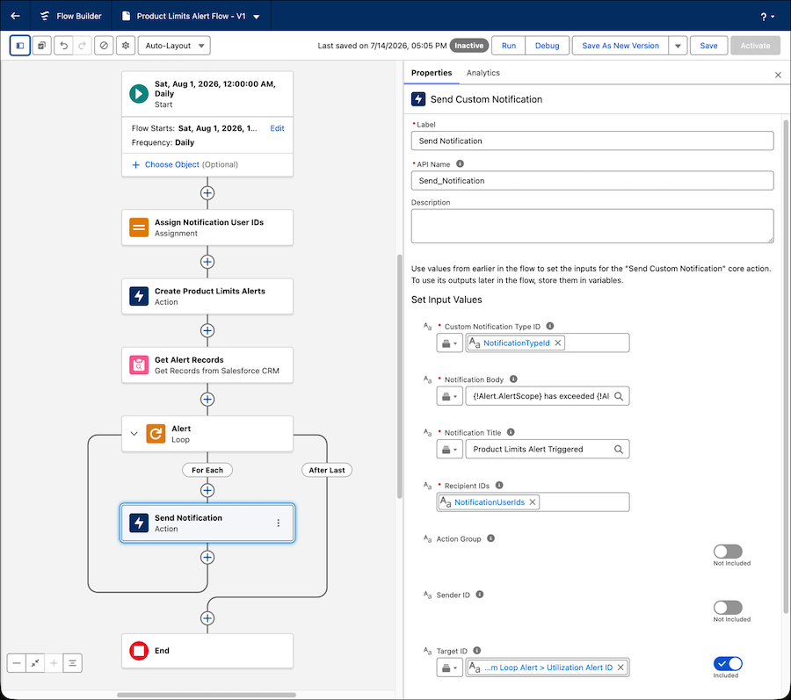
Task: Zoom in the canvas
Action: click(54, 663)
